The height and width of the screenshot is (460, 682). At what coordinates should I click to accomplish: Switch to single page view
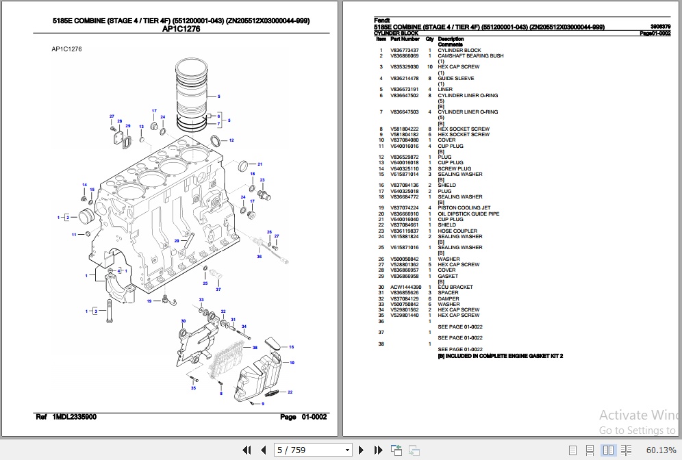[x=573, y=450]
